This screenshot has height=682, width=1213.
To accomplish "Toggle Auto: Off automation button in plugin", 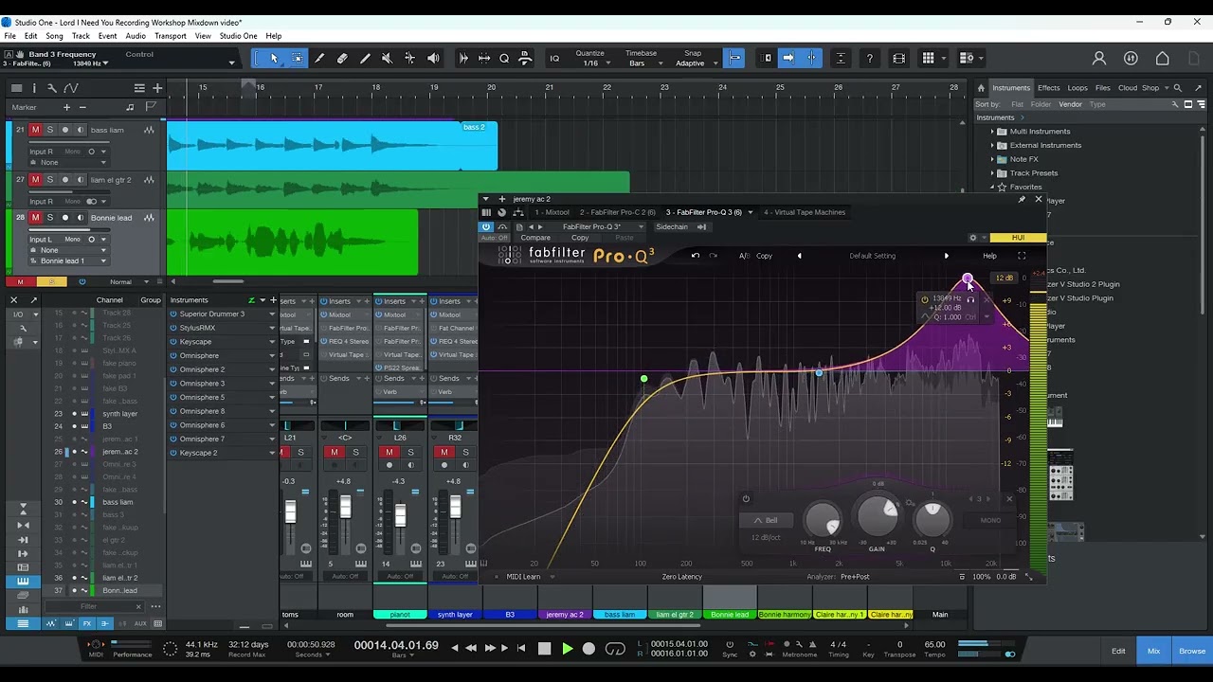I will (x=494, y=238).
